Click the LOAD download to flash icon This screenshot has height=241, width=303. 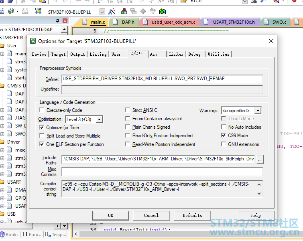pyautogui.click(x=38, y=11)
